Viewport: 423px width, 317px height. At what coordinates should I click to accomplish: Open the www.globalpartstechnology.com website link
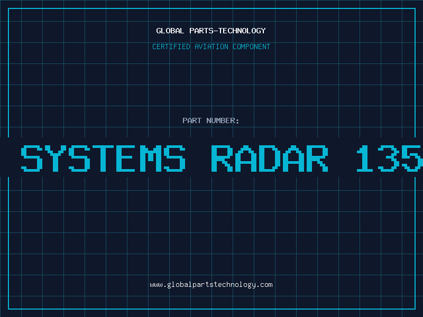211,284
